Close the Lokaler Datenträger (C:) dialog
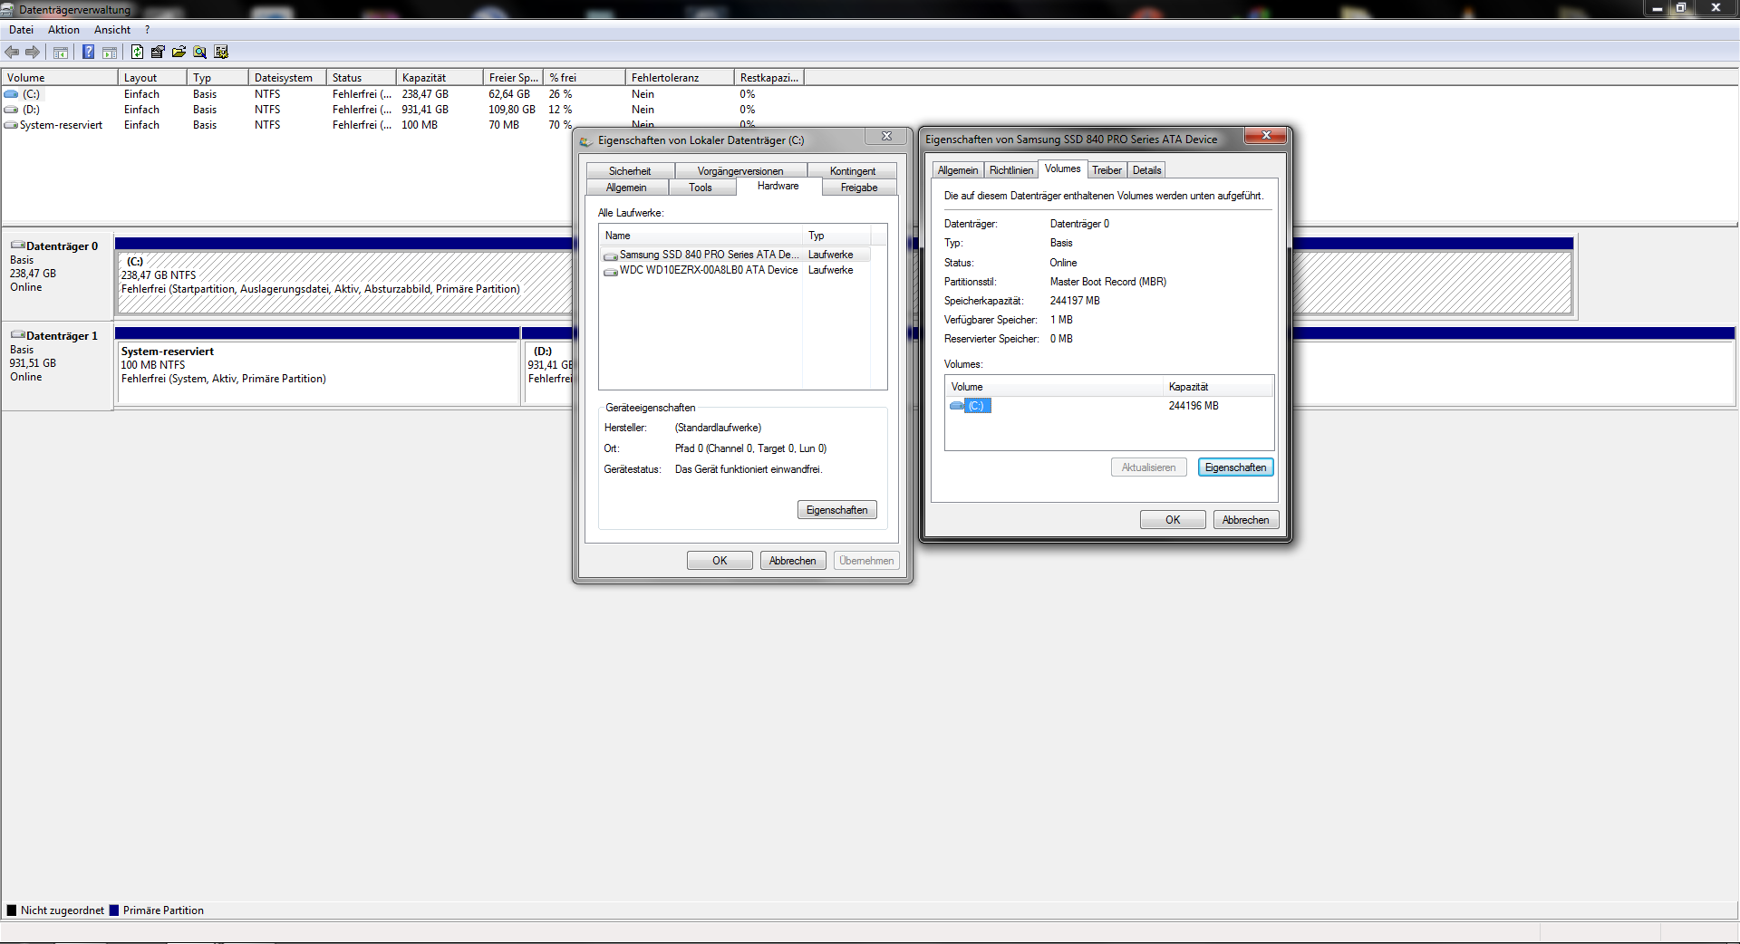Viewport: 1740px width, 944px height. tap(886, 137)
